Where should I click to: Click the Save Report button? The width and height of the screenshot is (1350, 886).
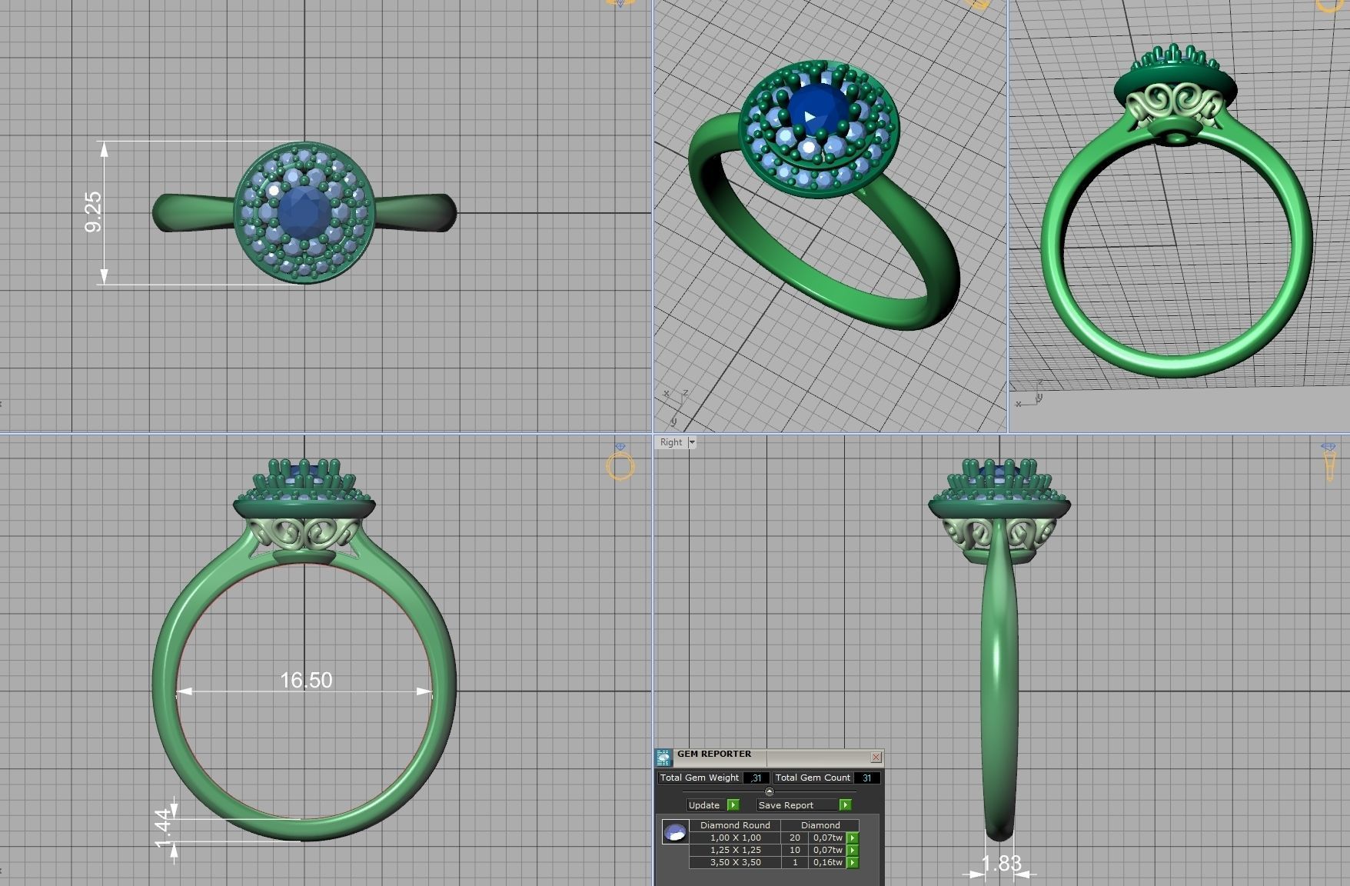(x=804, y=805)
